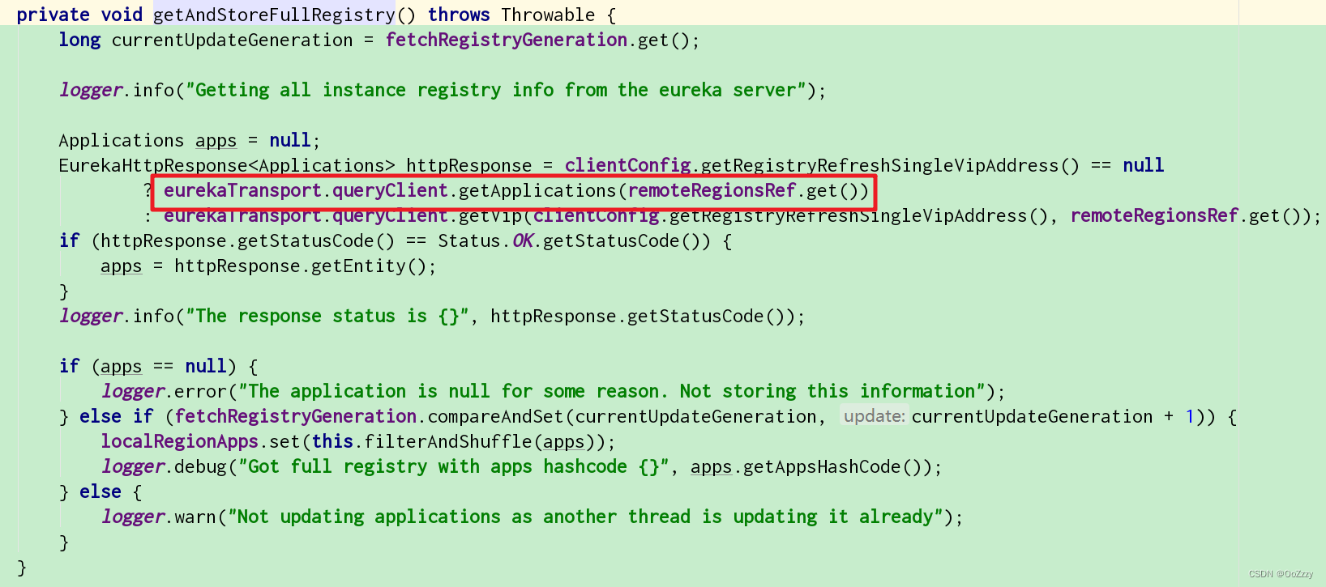Click the getEntity method call
This screenshot has height=587, width=1326.
pos(359,266)
